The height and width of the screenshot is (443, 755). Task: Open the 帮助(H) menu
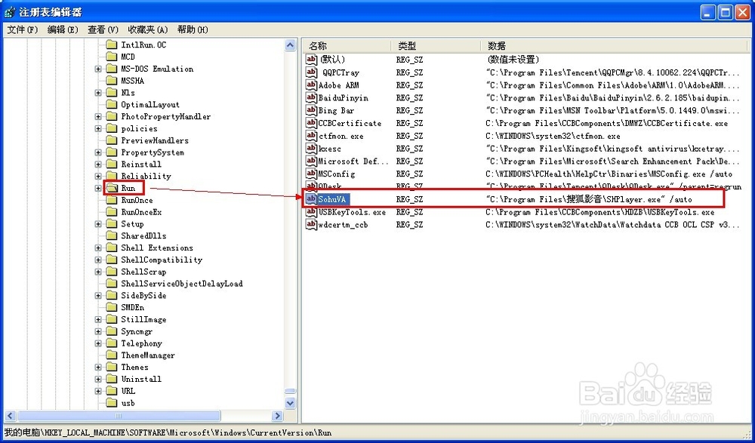[193, 30]
